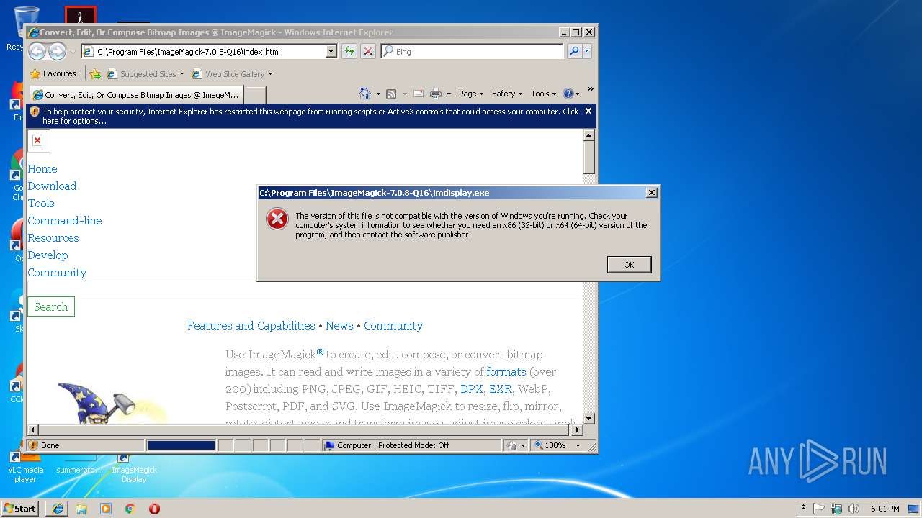
Task: Go forward with IE forward arrow
Action: (57, 51)
